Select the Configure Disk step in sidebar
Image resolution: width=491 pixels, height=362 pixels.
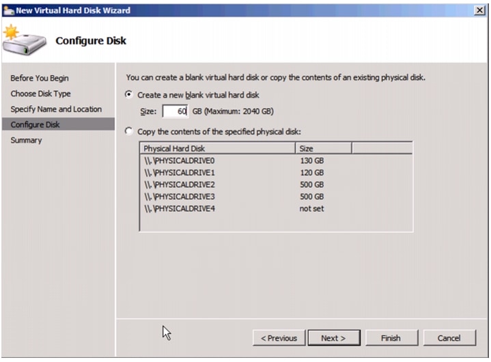tap(58, 124)
